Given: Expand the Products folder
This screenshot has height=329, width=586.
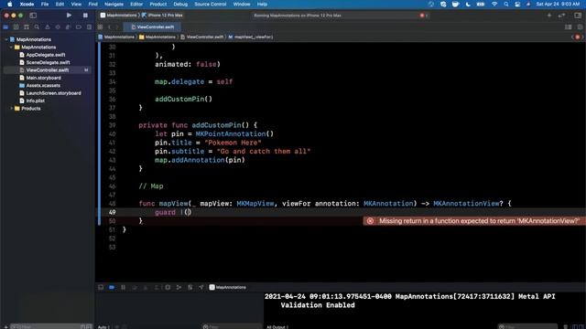Looking at the screenshot, I should pos(11,108).
